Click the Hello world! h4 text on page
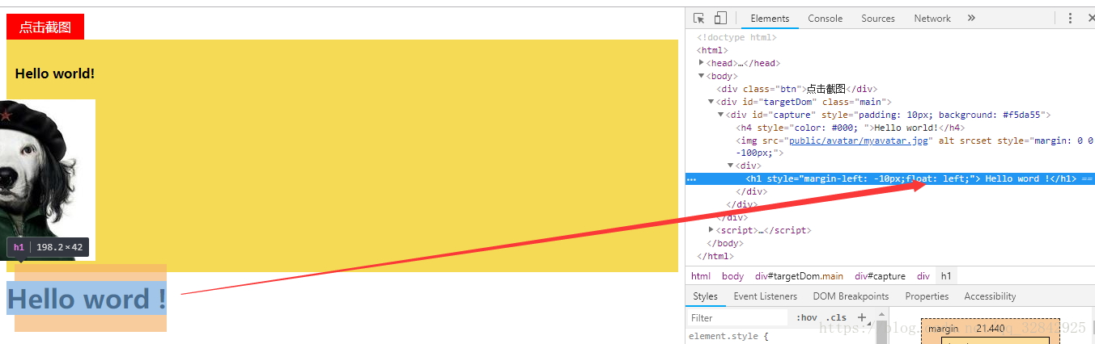 pyautogui.click(x=55, y=73)
